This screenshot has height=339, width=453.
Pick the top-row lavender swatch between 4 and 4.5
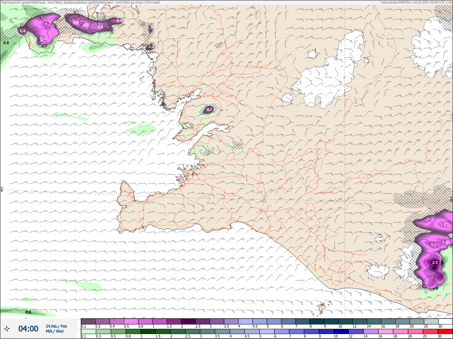coord(246,321)
